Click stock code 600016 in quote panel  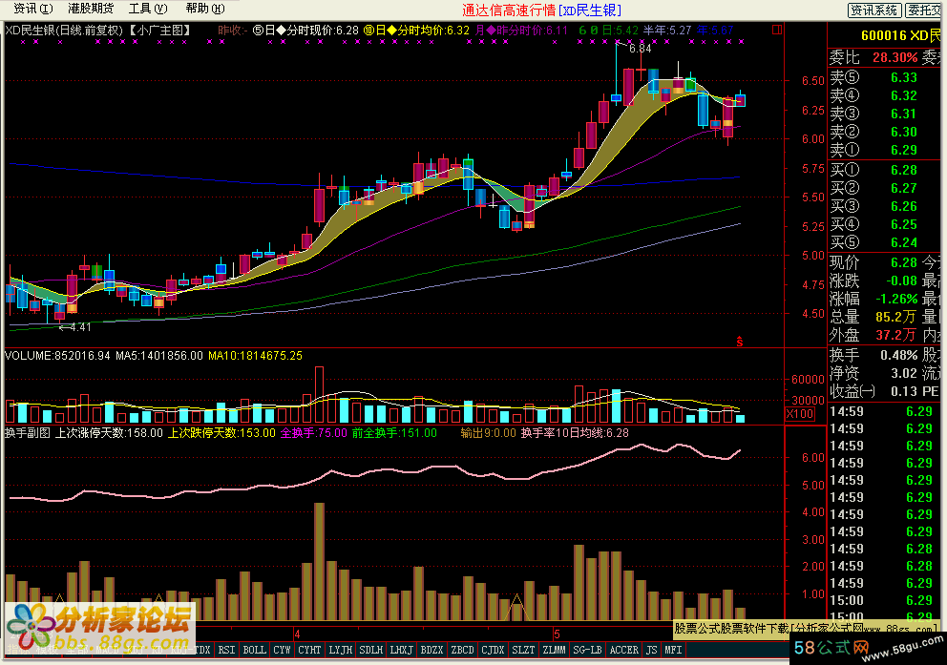pos(883,35)
